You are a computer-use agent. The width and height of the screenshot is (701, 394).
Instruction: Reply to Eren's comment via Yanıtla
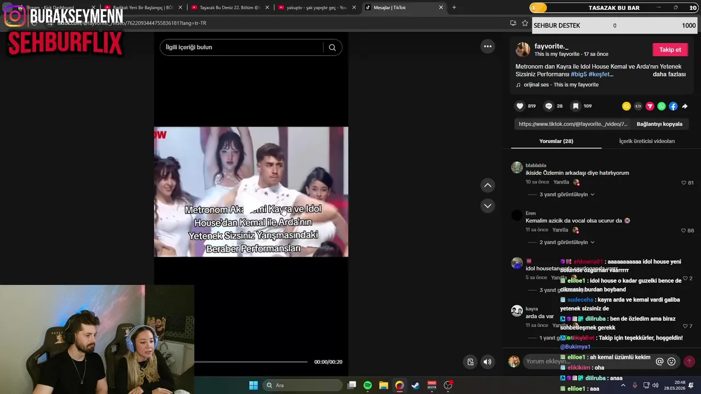[x=560, y=230]
